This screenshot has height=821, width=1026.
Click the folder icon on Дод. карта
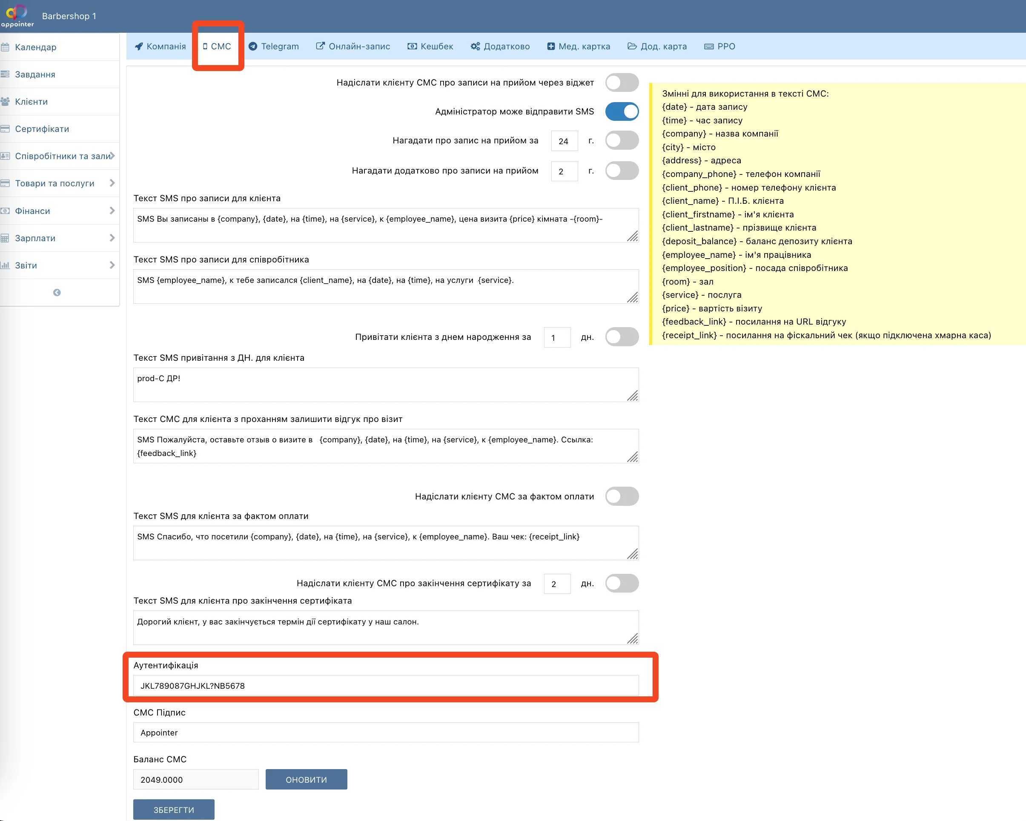(632, 46)
